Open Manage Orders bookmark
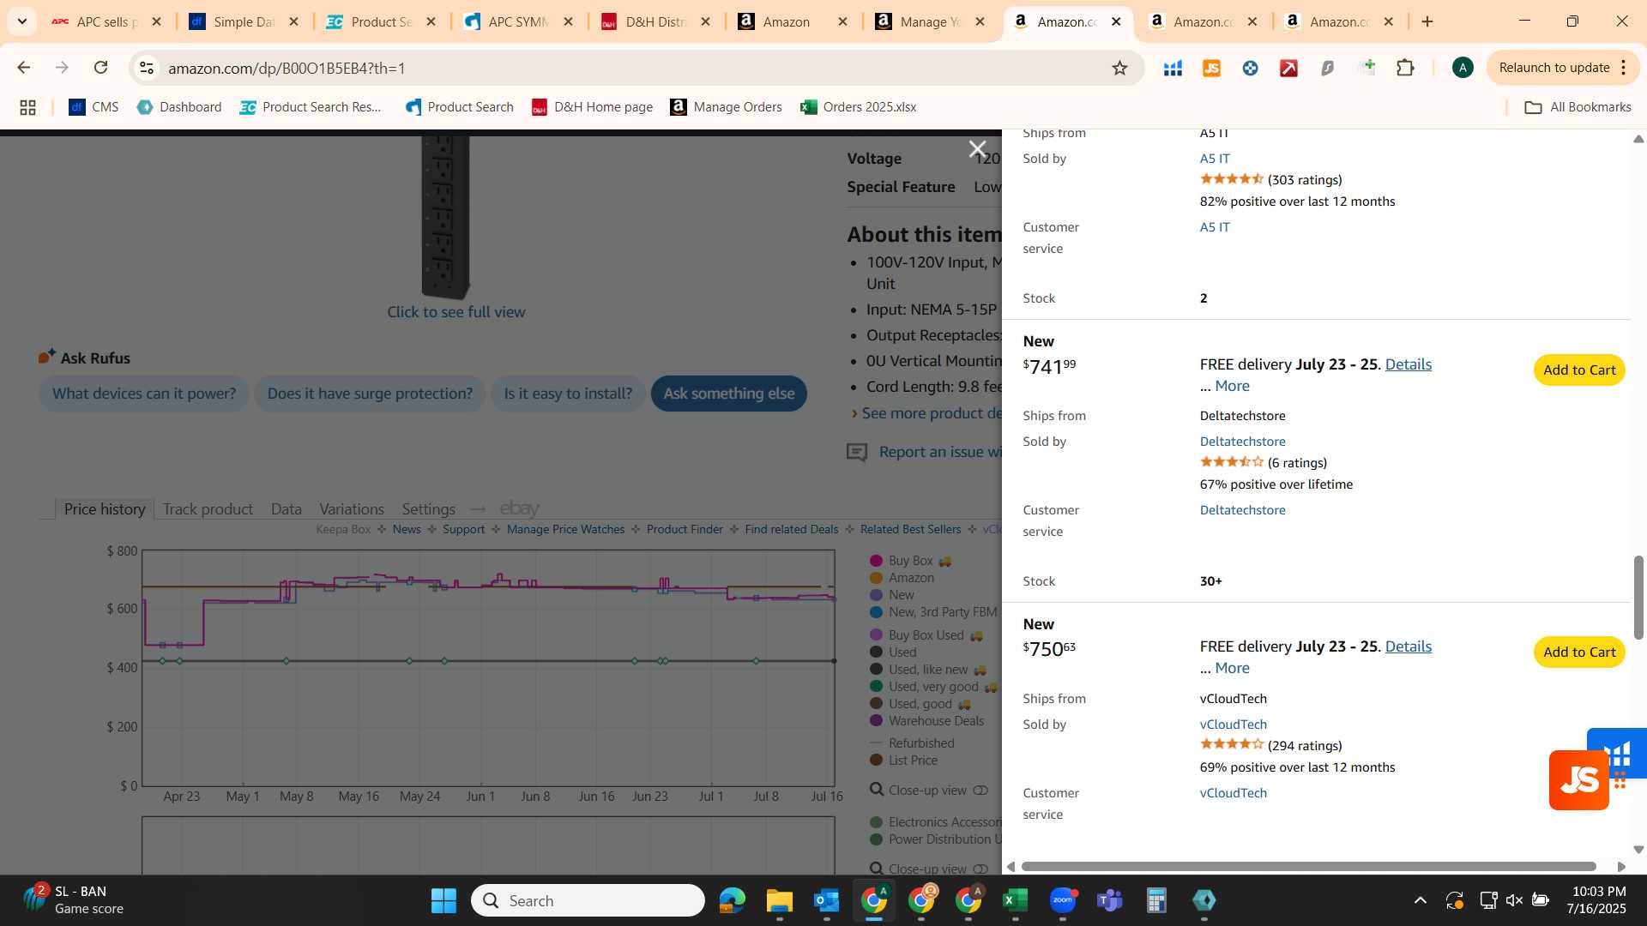This screenshot has height=926, width=1647. tap(727, 107)
